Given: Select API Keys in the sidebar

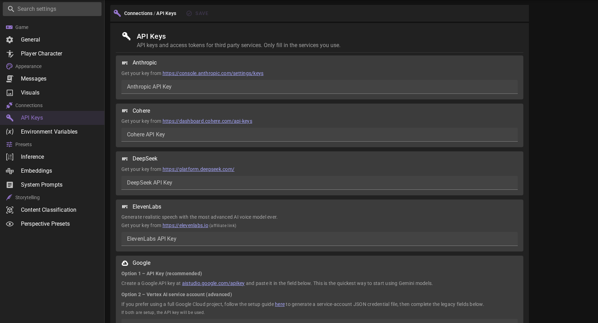Looking at the screenshot, I should click(x=52, y=118).
